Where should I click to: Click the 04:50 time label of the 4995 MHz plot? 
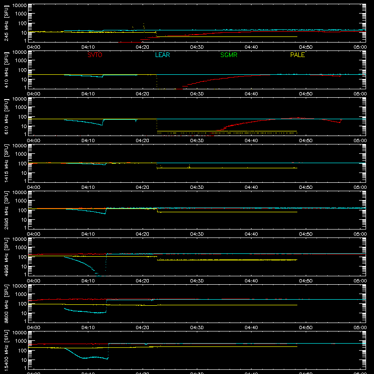point(306,281)
